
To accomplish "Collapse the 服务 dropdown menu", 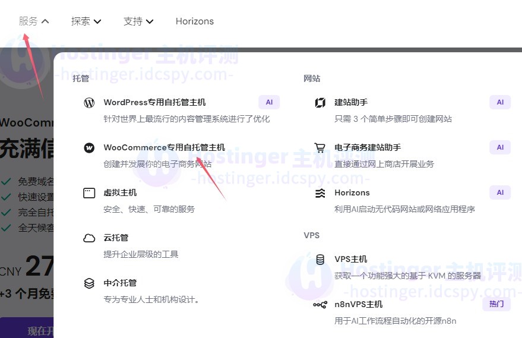I will 34,21.
